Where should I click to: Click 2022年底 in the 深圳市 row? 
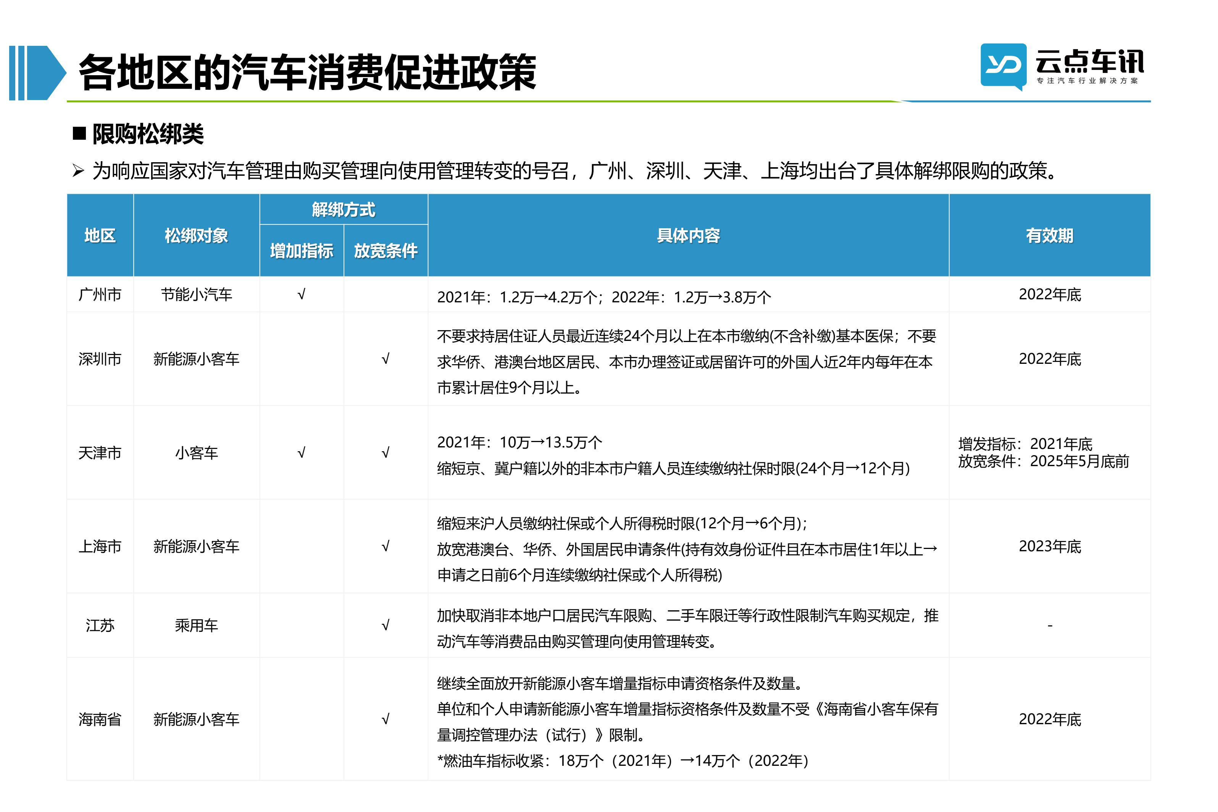click(1050, 359)
